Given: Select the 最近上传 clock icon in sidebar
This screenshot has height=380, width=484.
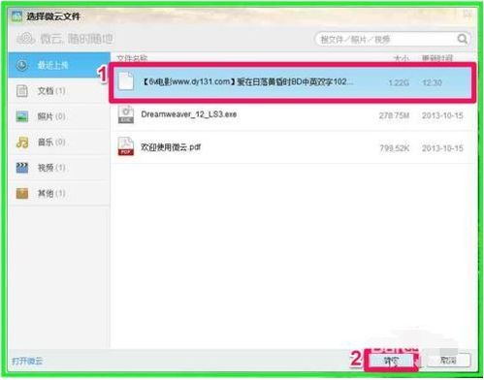Looking at the screenshot, I should pos(22,65).
